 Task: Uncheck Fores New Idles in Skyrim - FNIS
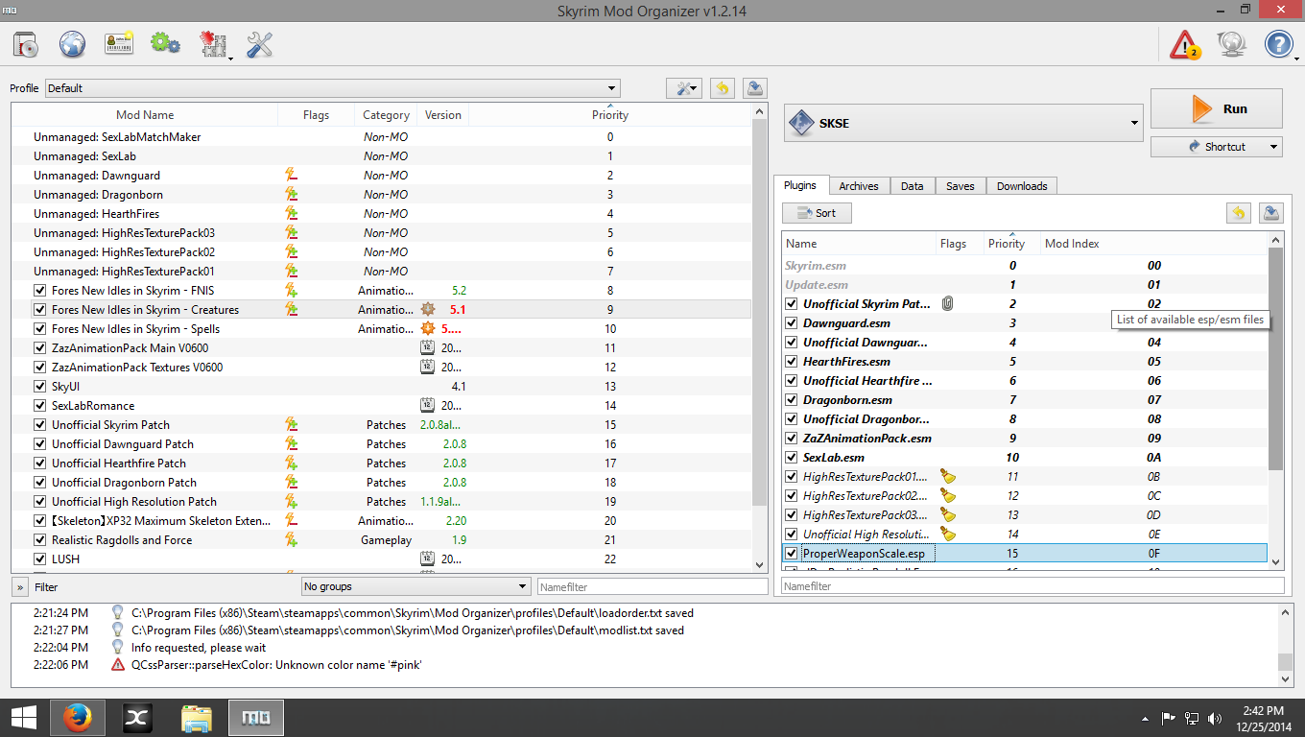[40, 291]
